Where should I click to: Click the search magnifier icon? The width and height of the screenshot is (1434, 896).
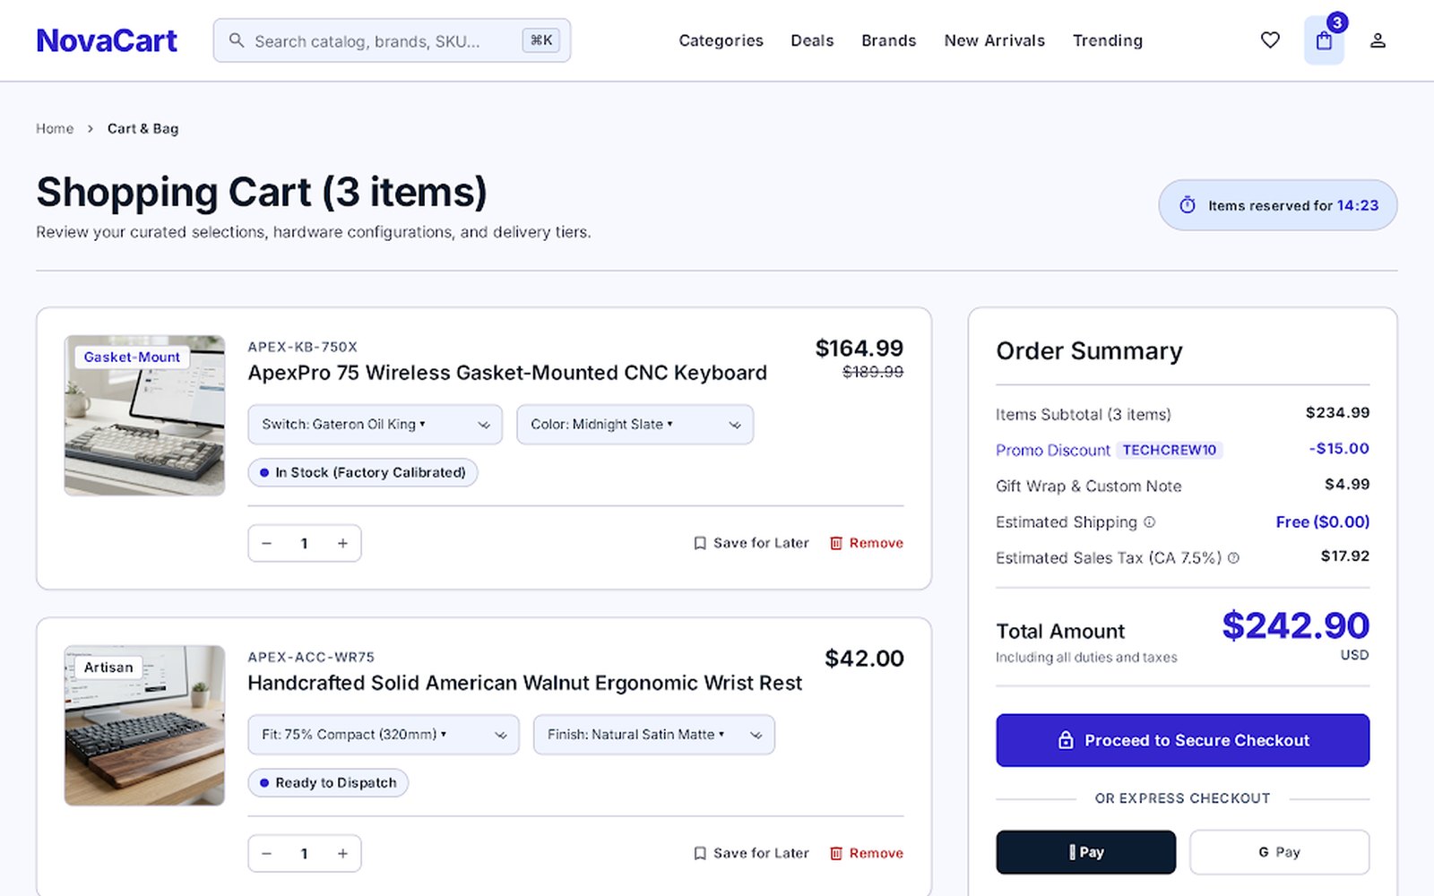pos(237,40)
